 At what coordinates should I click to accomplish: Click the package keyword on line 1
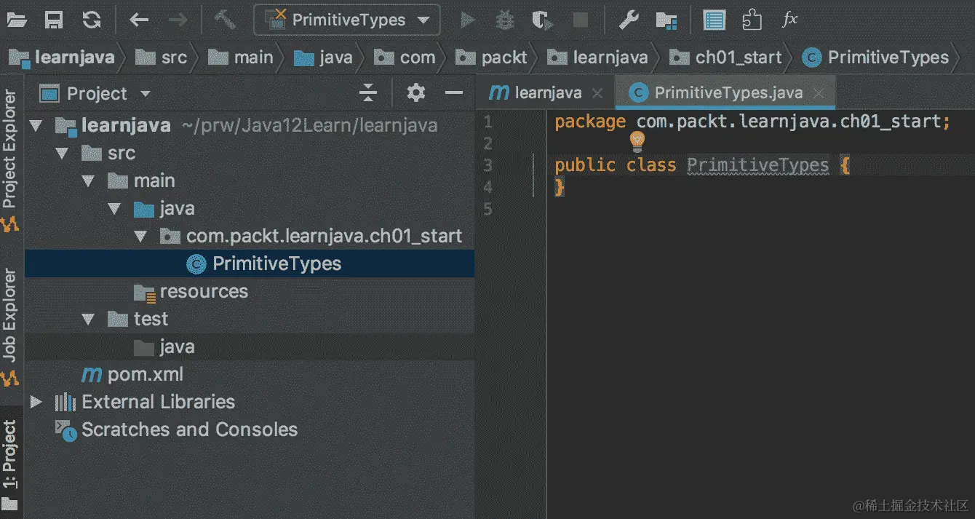590,122
